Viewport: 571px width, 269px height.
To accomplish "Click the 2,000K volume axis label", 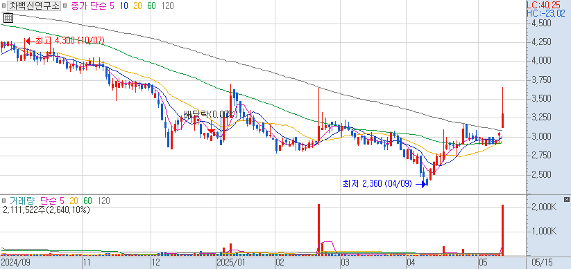I will click(x=543, y=207).
